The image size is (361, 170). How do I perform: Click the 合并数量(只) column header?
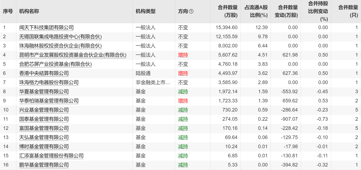tap(348, 11)
